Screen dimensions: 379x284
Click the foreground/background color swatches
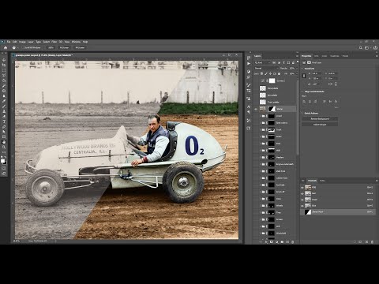[x=3, y=161]
